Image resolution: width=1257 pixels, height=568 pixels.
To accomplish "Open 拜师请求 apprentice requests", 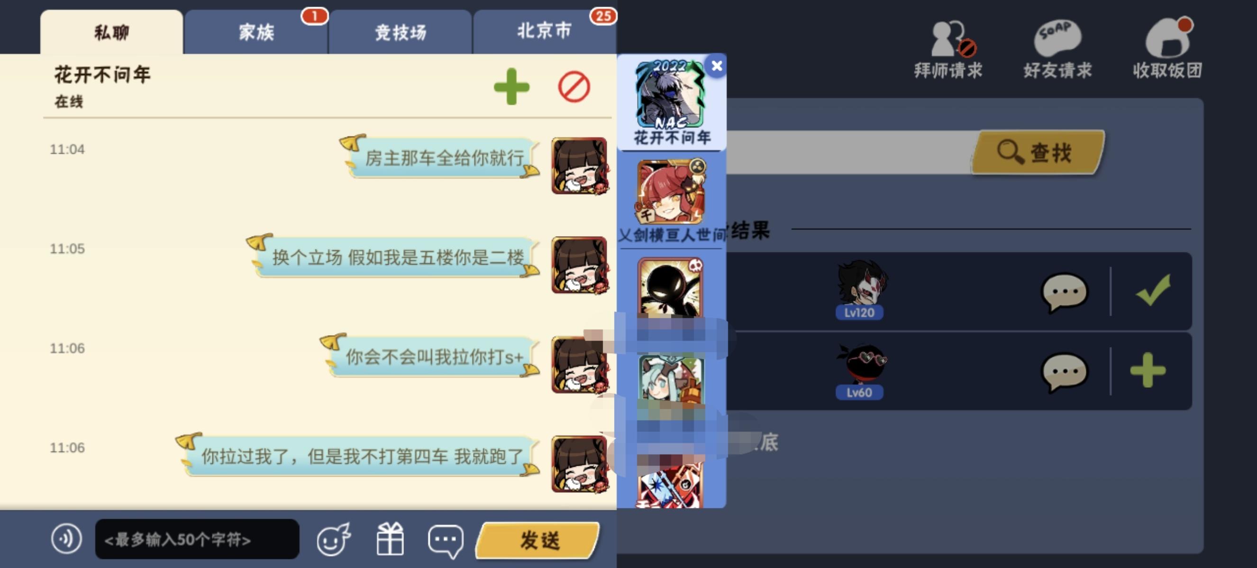I will (x=948, y=50).
